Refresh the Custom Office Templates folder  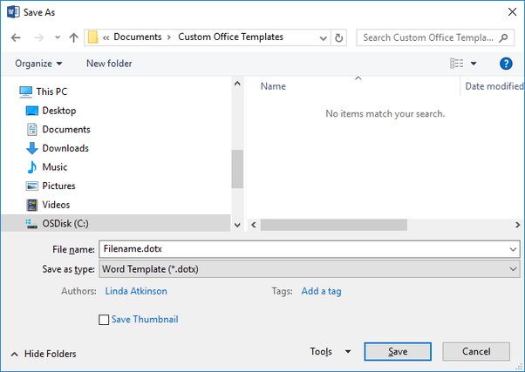click(x=339, y=37)
